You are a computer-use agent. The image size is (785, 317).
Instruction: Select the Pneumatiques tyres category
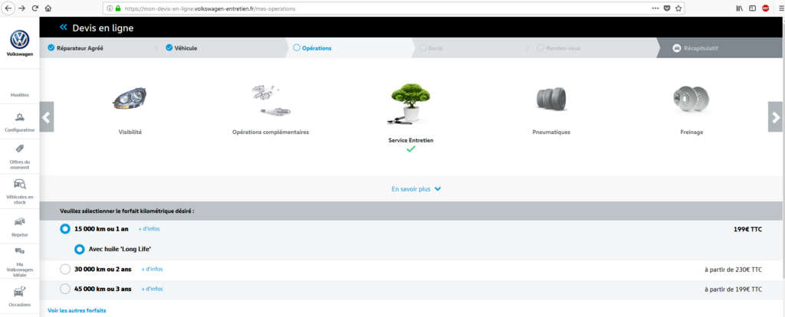pos(551,110)
